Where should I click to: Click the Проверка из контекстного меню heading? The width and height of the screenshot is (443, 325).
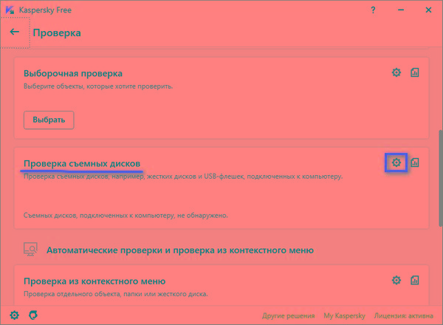(x=95, y=281)
